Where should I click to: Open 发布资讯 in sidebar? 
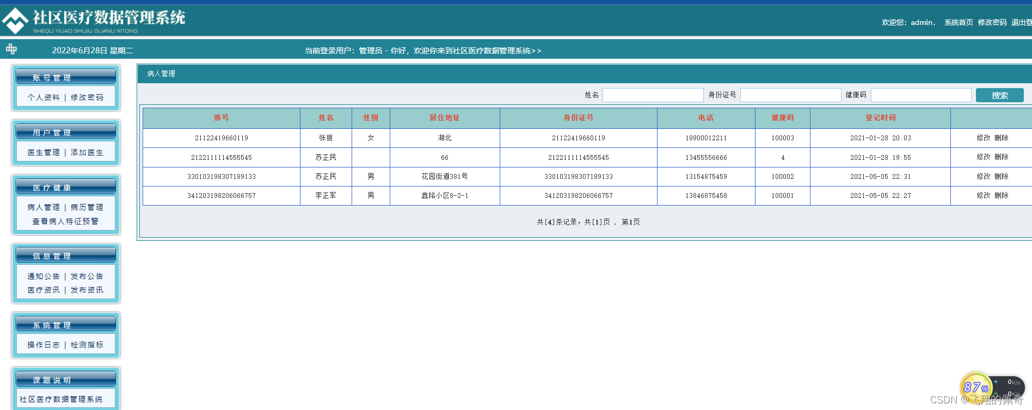[87, 290]
